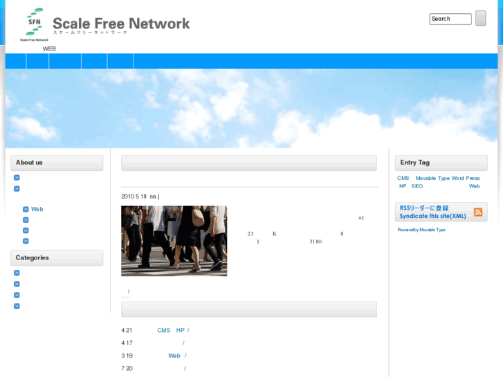Click the pedestrian crossing photo thumbnail
Screen dimensions: 503x377
click(174, 241)
